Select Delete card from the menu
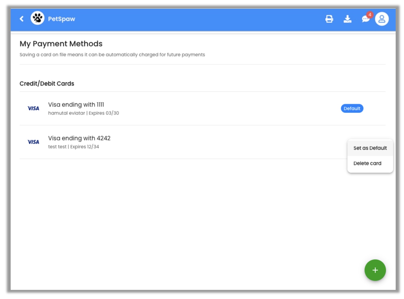 click(x=367, y=163)
